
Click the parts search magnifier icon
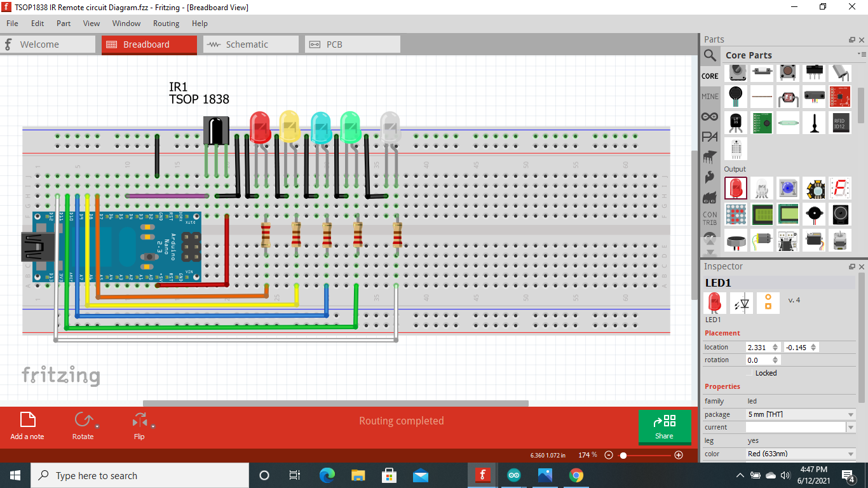710,55
